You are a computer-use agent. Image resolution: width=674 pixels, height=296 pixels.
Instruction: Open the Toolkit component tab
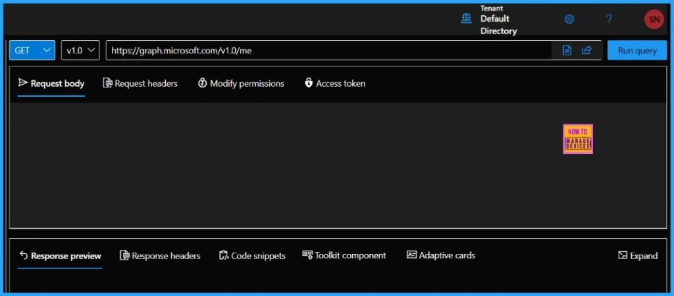coord(344,255)
